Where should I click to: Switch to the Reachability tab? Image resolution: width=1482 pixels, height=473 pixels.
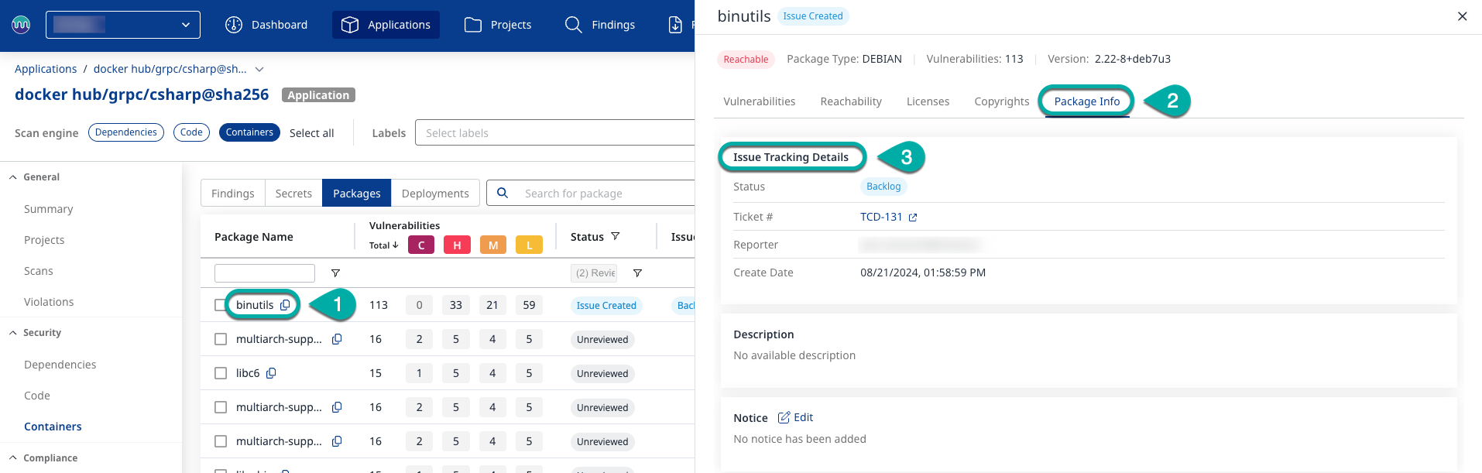click(x=850, y=101)
